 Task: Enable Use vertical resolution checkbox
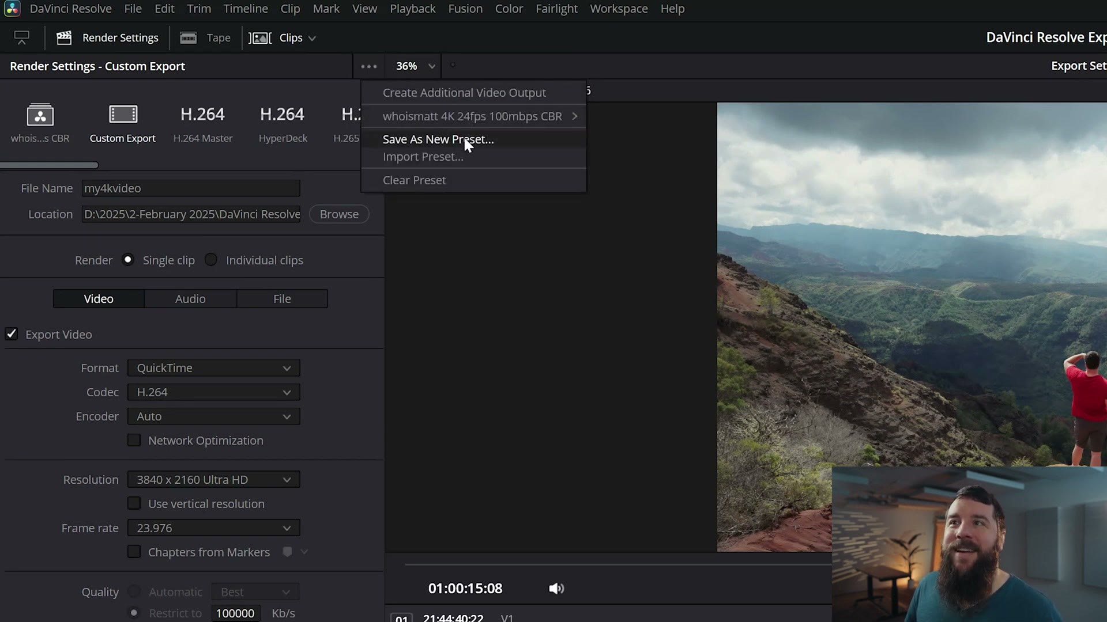134,503
